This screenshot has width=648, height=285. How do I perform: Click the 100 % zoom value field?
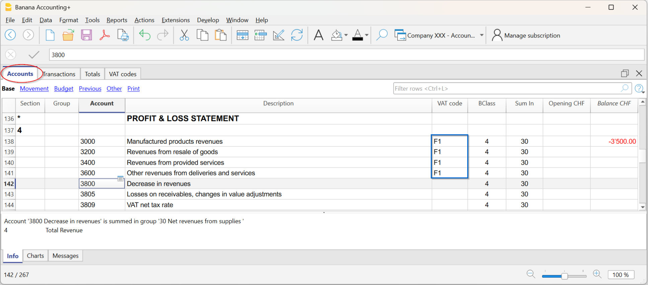tap(621, 275)
